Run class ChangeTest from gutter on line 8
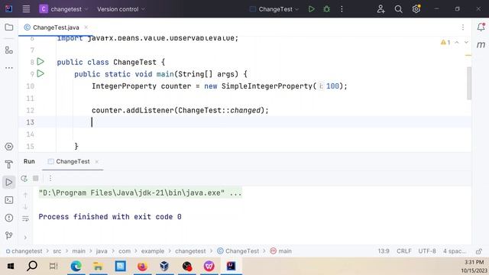 pyautogui.click(x=40, y=62)
